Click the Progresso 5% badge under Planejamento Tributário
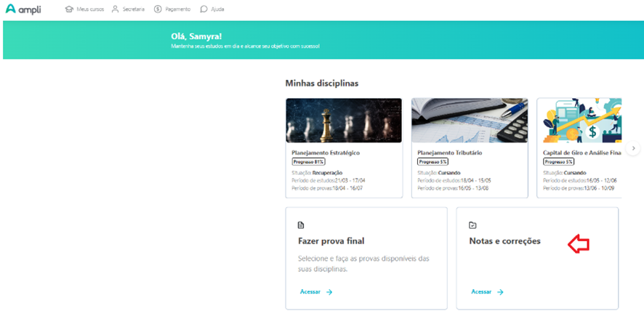644x324 pixels. (432, 162)
